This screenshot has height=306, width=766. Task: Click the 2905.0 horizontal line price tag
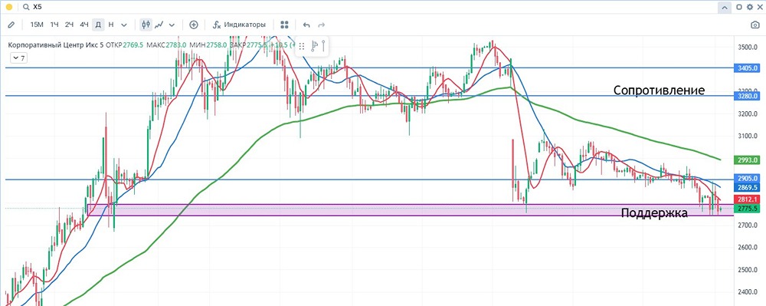click(x=748, y=179)
